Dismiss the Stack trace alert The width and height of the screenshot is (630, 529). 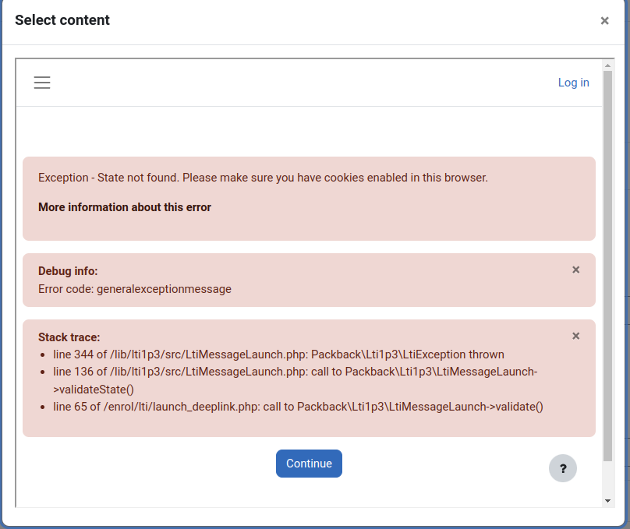click(575, 336)
